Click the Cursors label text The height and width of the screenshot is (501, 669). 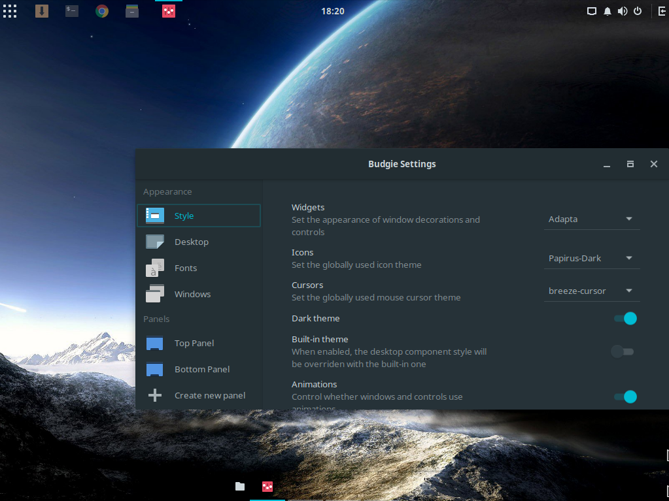(307, 285)
